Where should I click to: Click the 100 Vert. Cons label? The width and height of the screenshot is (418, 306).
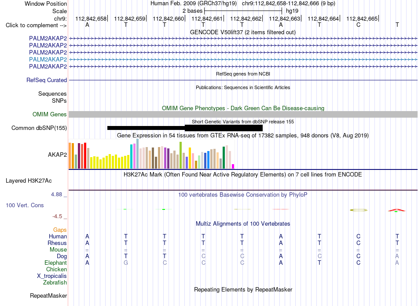[25, 205]
